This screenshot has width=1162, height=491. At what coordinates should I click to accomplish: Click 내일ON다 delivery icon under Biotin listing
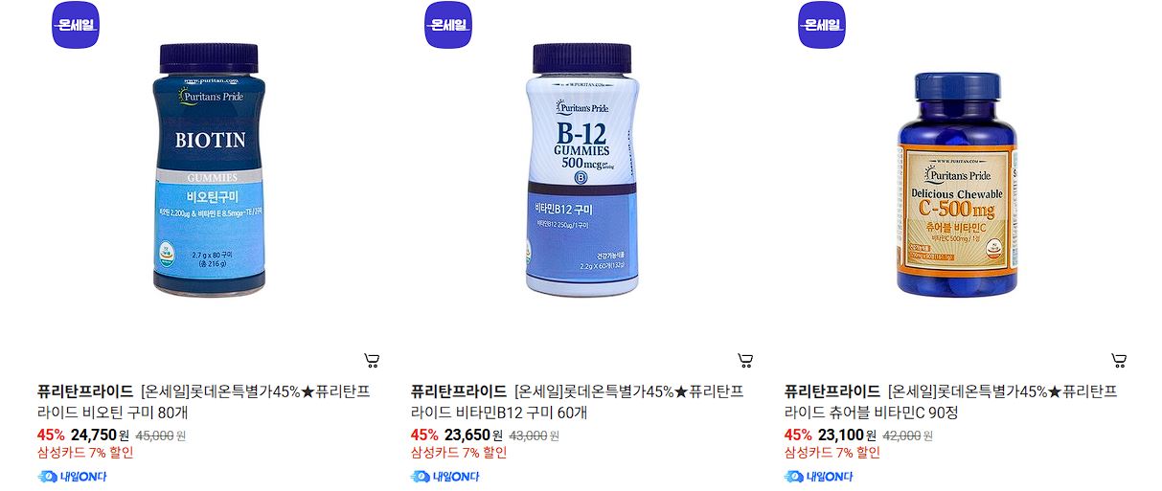click(72, 477)
